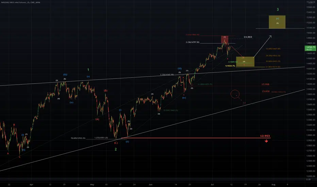
Task: Click the Jun label on time axis
Action: (x=150, y=184)
